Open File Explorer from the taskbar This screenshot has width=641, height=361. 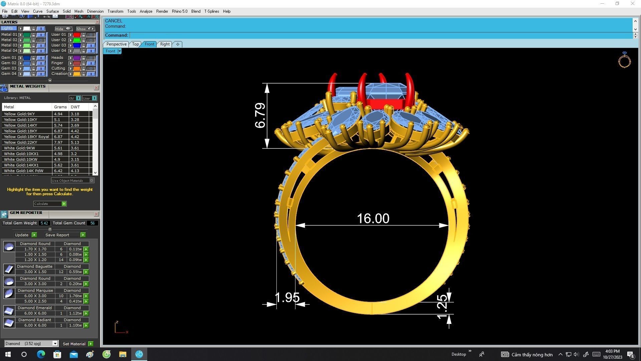123,354
